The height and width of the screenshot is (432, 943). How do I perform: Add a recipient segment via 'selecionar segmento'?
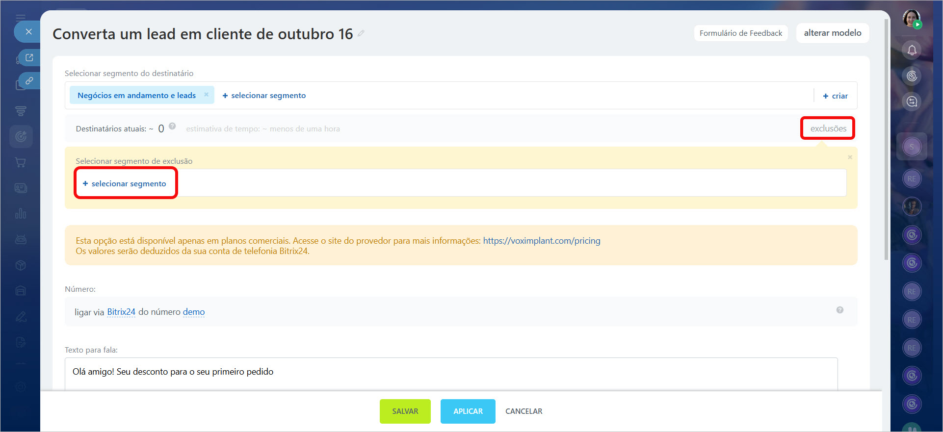[264, 96]
